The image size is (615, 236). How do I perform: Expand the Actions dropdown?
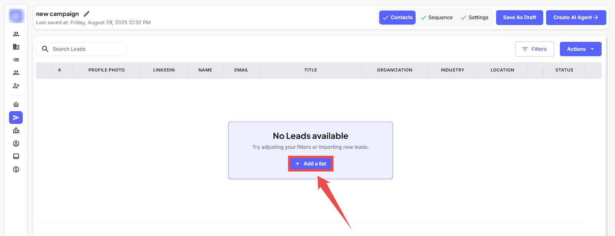[580, 49]
